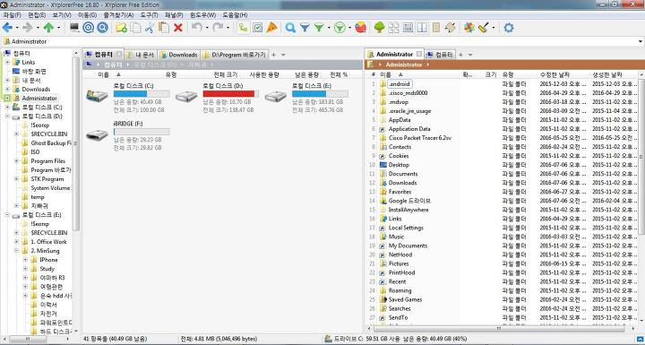The height and width of the screenshot is (345, 645).
Task: Switch to the 내 문서 tab
Action: tap(141, 55)
